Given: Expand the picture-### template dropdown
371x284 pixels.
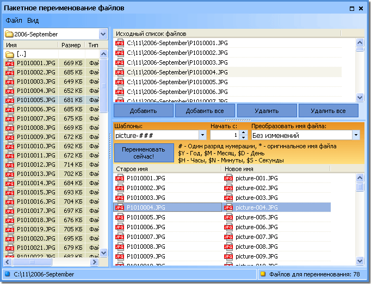Looking at the screenshot, I should pos(202,135).
